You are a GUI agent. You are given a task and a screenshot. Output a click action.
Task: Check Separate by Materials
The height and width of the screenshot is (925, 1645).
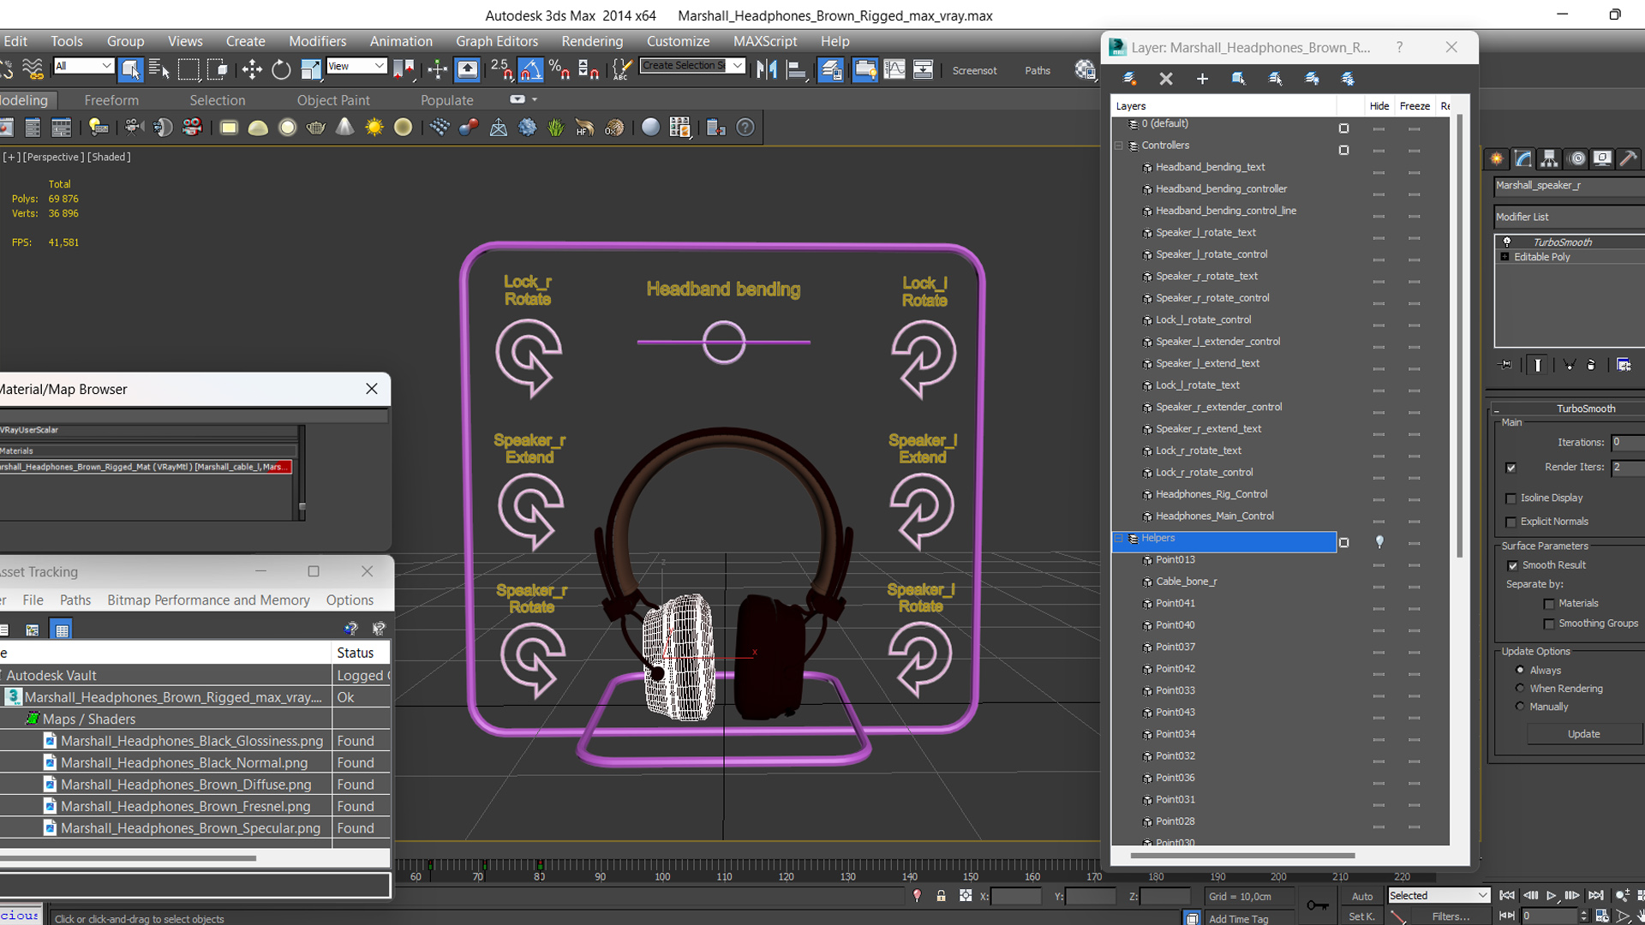click(x=1549, y=604)
